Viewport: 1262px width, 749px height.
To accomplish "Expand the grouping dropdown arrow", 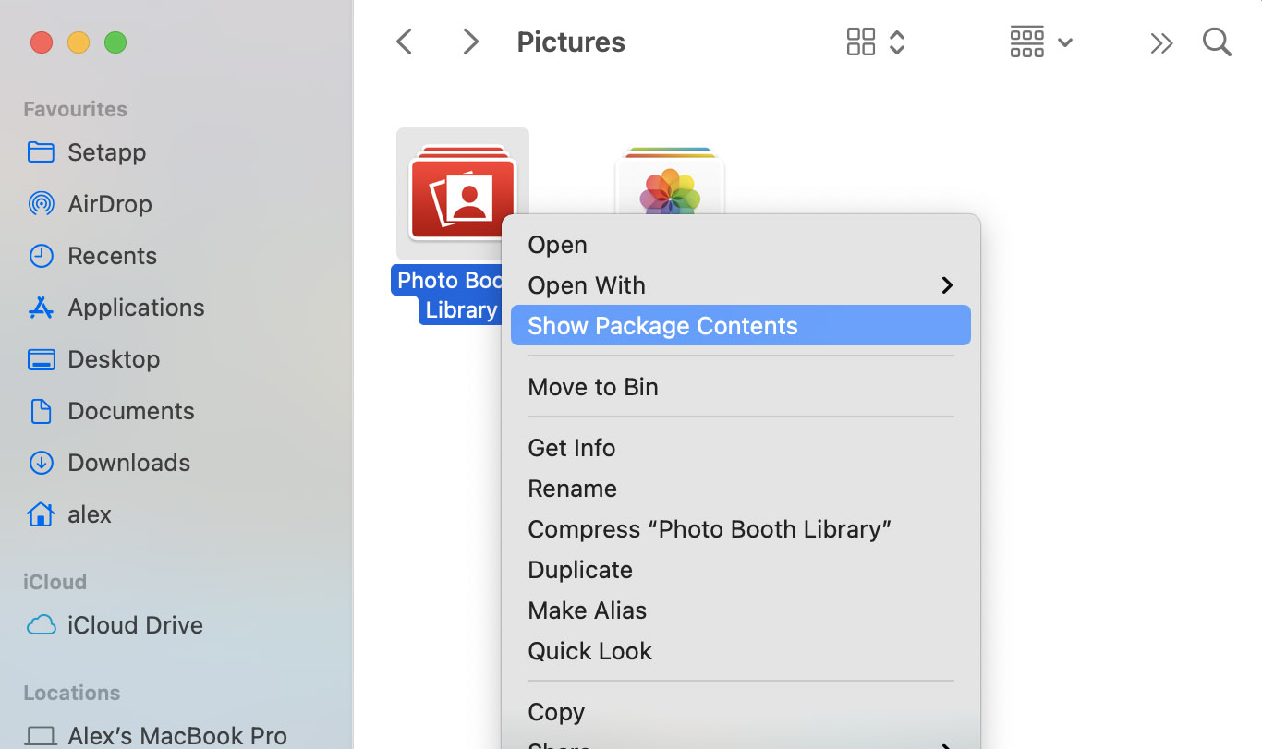I will [x=1064, y=42].
